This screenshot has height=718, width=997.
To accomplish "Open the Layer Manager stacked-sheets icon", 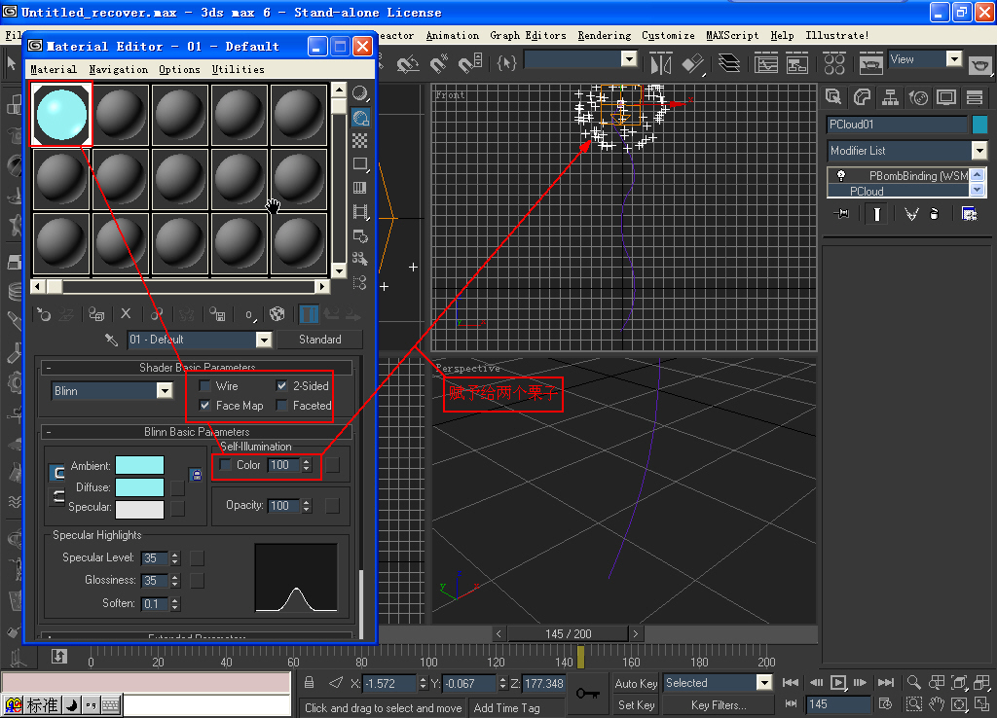I will pos(728,63).
